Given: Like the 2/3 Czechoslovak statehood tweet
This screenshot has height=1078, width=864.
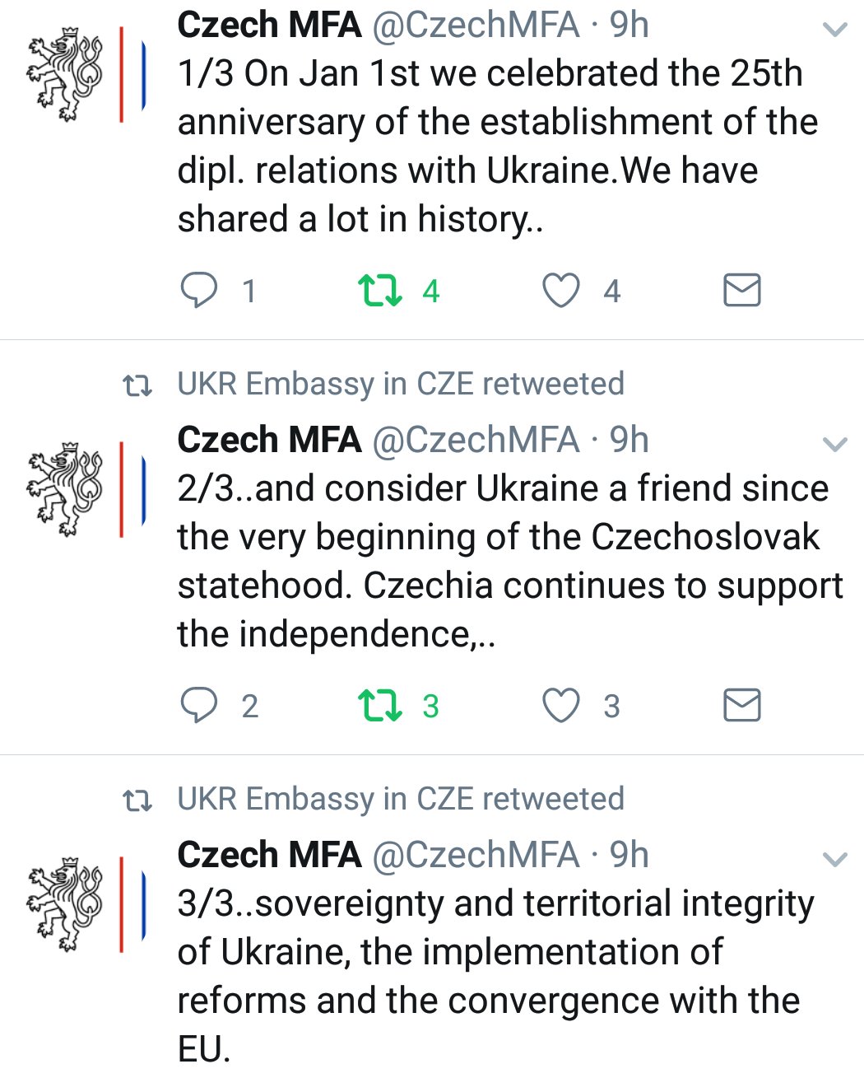Looking at the screenshot, I should click(x=561, y=706).
